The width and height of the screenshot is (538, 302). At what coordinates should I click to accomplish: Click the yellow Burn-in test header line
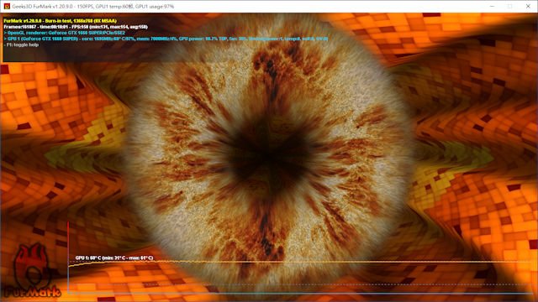point(60,21)
